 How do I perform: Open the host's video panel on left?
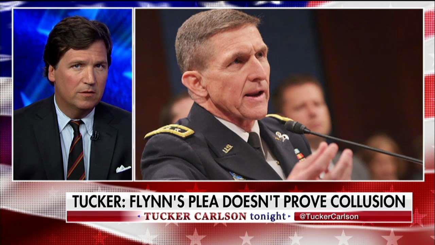click(x=73, y=94)
